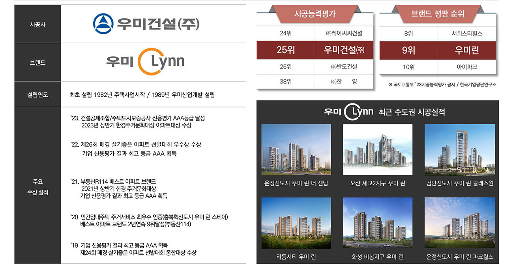
Task: Click the 검단신도시 우미 린 클래스원 caption
Action: 460,183
